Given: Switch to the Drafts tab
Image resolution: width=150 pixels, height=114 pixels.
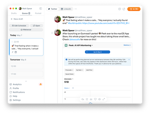Looking at the screenshot, I should pyautogui.click(x=14, y=13).
